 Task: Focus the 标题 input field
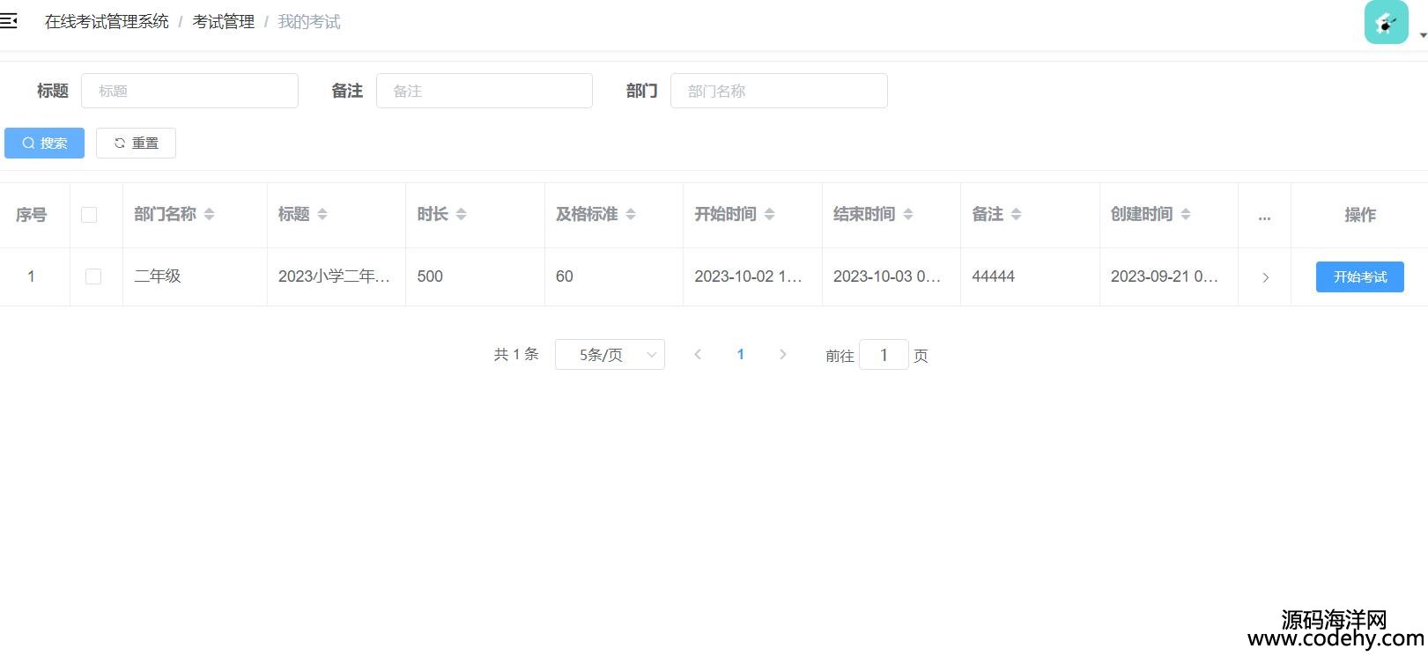click(189, 91)
